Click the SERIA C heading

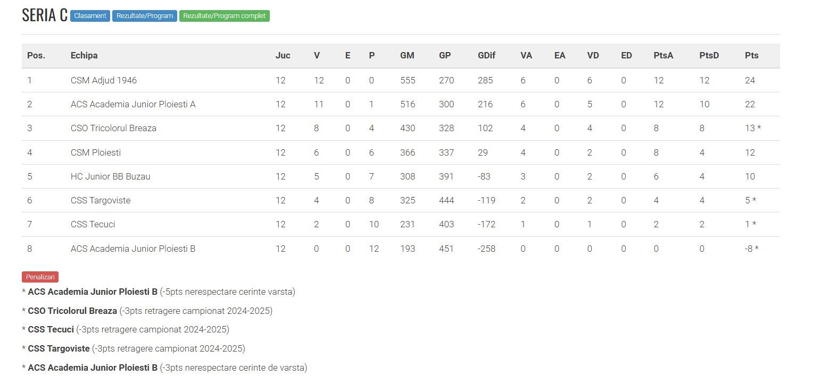[45, 15]
